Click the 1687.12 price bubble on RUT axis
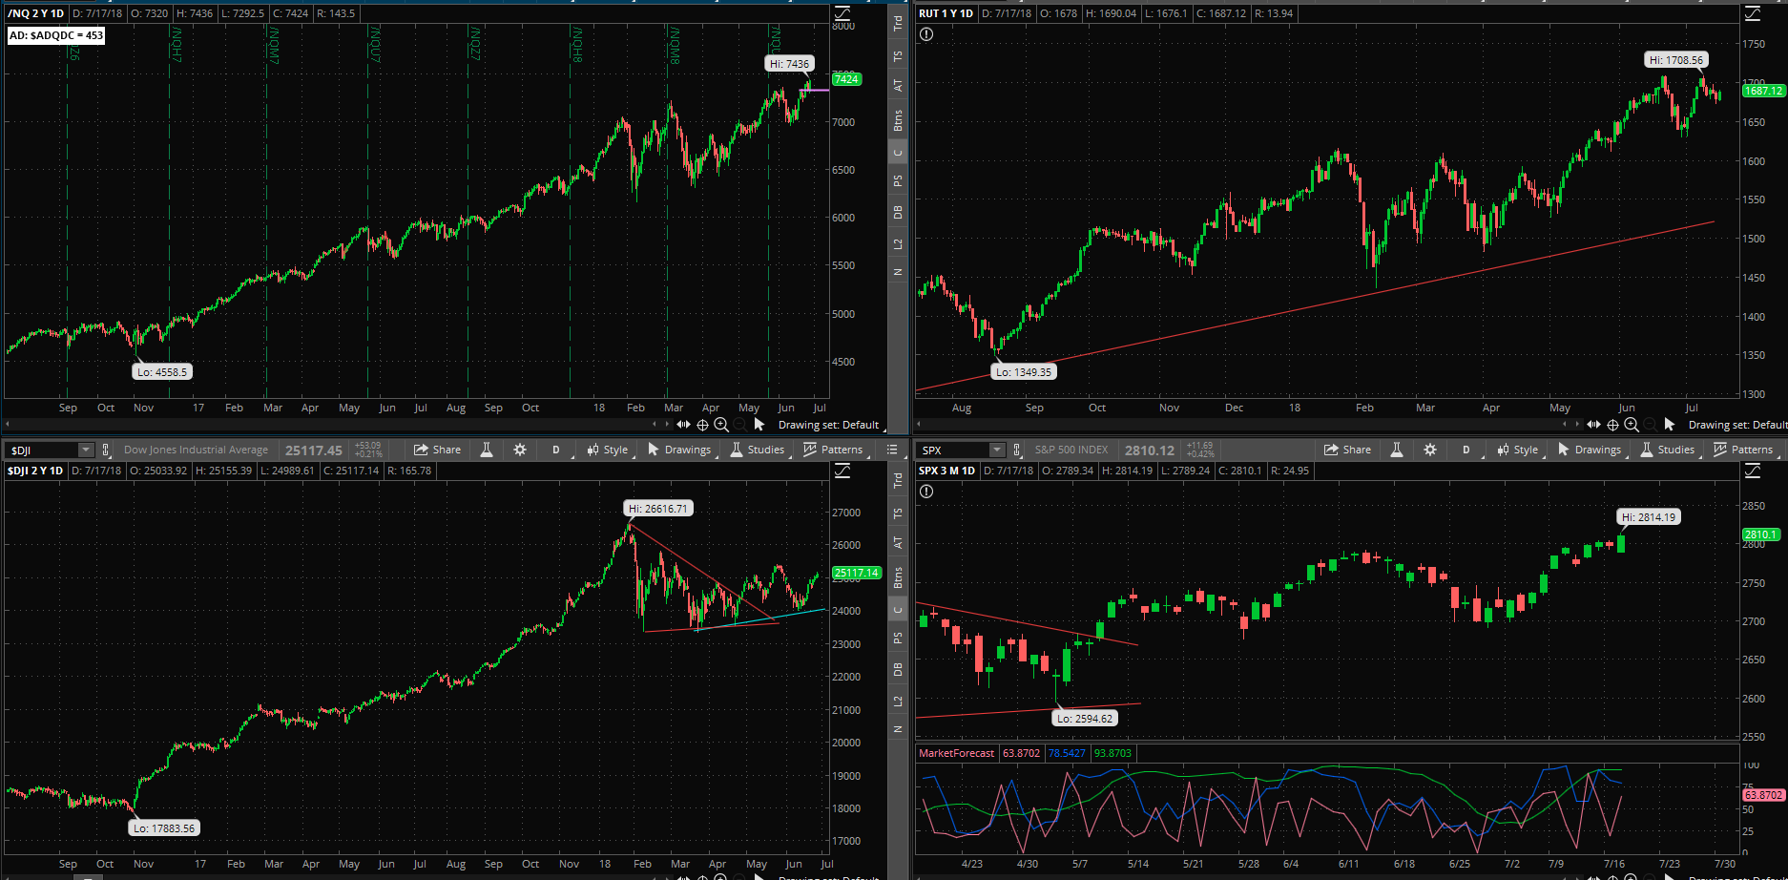This screenshot has height=880, width=1788. pyautogui.click(x=1763, y=91)
